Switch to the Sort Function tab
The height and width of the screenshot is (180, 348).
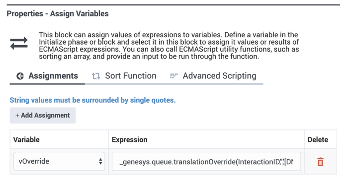[124, 76]
